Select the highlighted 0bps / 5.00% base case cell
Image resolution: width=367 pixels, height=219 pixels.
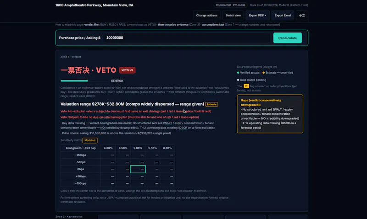click(x=138, y=169)
